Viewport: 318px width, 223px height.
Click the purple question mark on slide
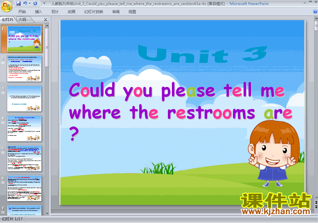[74, 133]
